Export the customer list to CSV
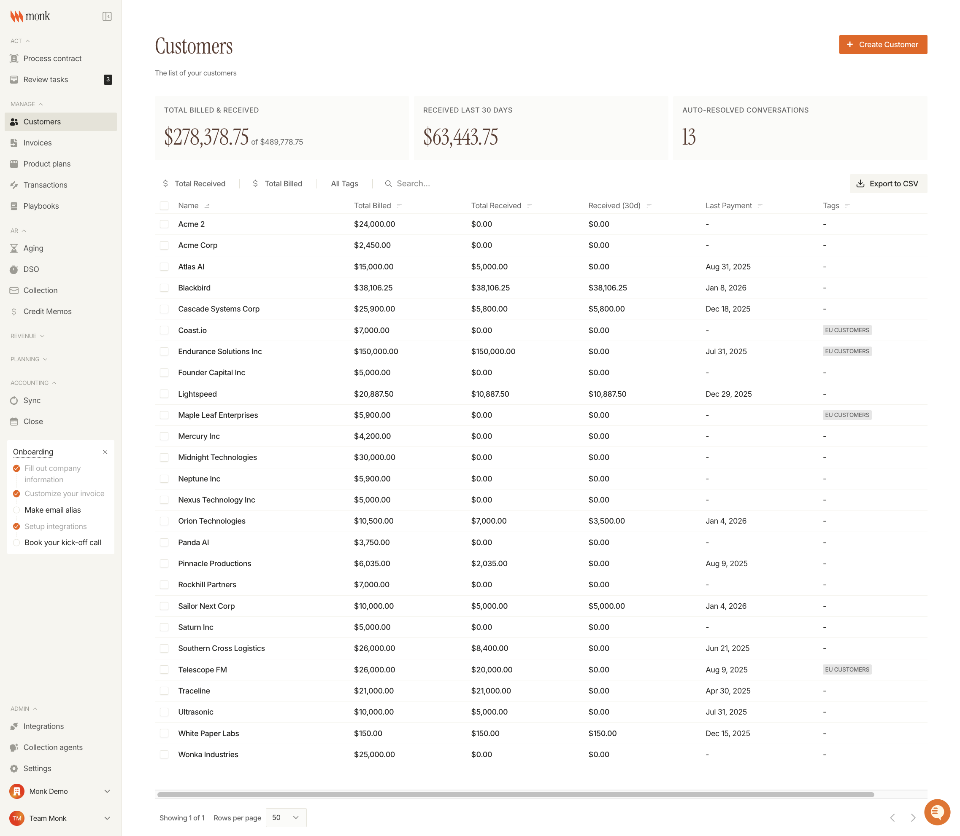 (888, 183)
